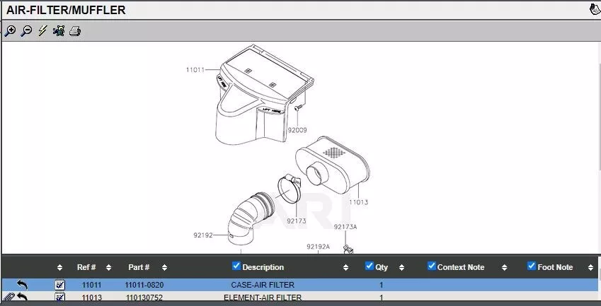Sort the table by Ref # arrows
601x306 pixels.
pos(108,268)
